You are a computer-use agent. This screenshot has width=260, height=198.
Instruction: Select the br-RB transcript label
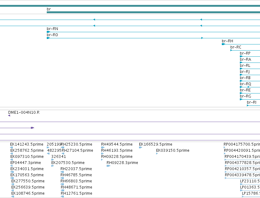click(245, 78)
